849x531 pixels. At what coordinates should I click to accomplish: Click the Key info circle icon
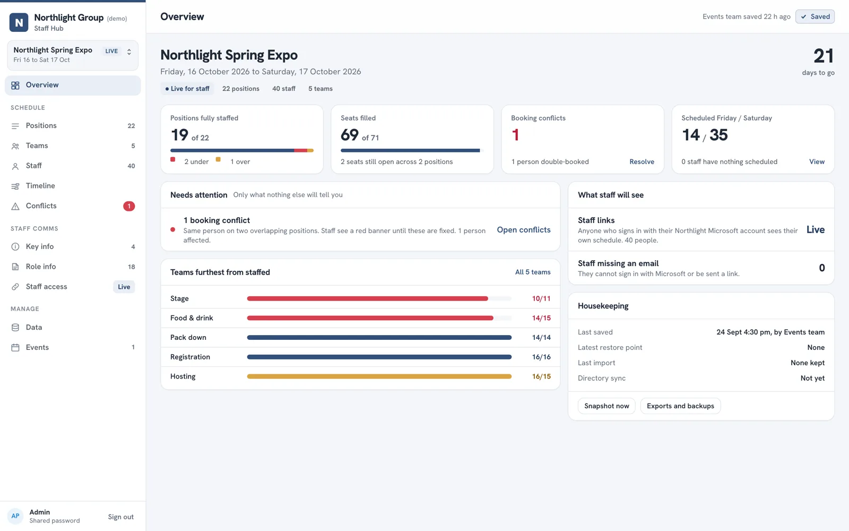tap(15, 246)
